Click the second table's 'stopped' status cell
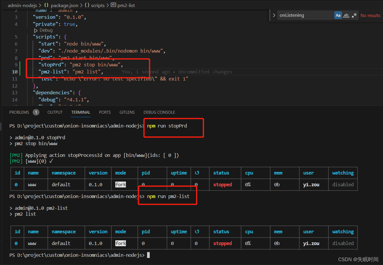 coord(223,243)
